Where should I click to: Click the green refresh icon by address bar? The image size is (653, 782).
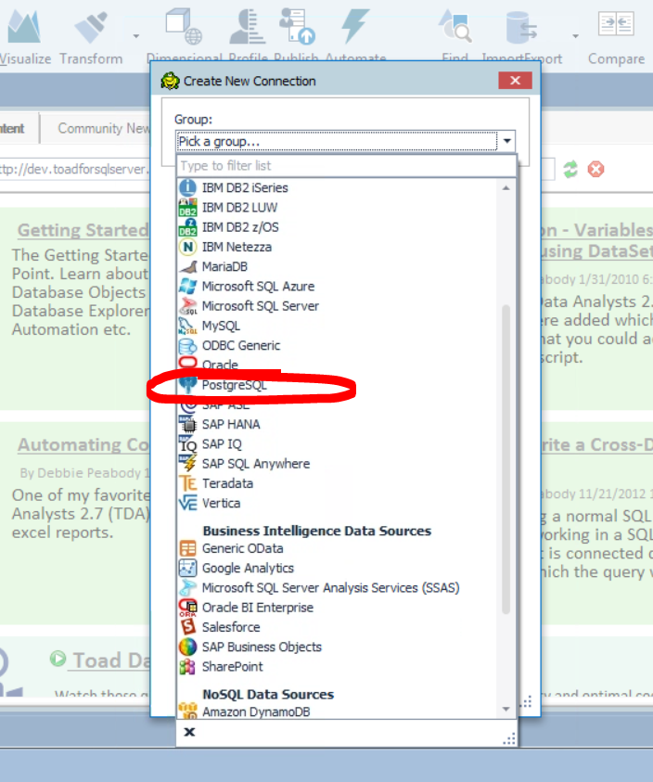pyautogui.click(x=570, y=170)
